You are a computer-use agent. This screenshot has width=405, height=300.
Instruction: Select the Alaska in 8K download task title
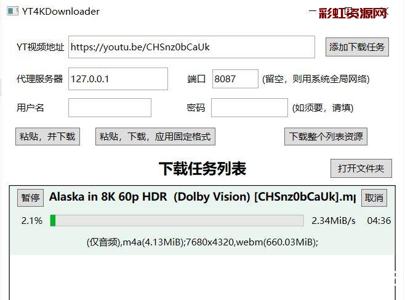pos(202,197)
